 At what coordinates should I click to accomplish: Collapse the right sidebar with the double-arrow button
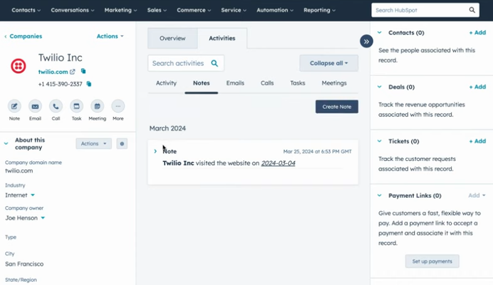366,41
